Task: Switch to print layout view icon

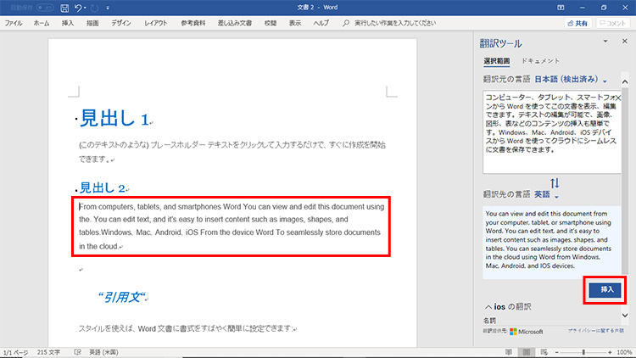Action: (x=527, y=351)
